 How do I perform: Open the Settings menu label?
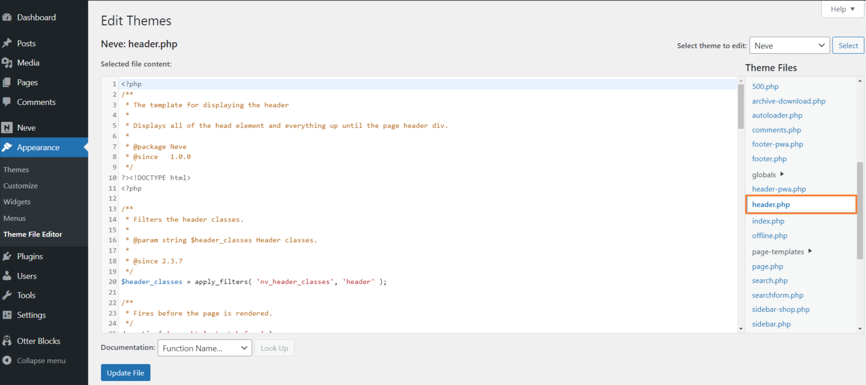coord(31,315)
